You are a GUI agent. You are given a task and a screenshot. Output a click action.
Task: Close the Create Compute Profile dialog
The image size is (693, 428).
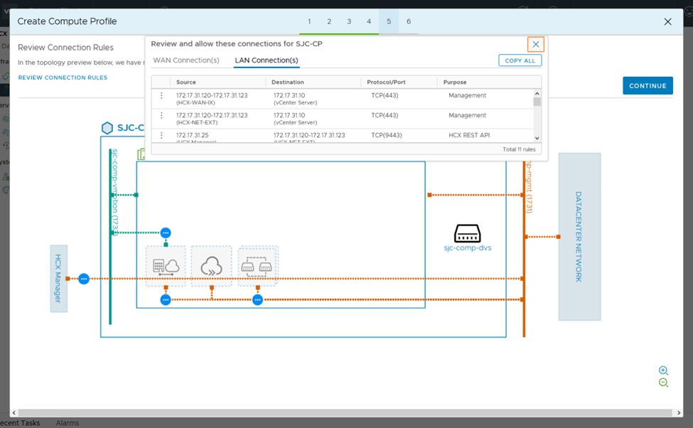667,21
